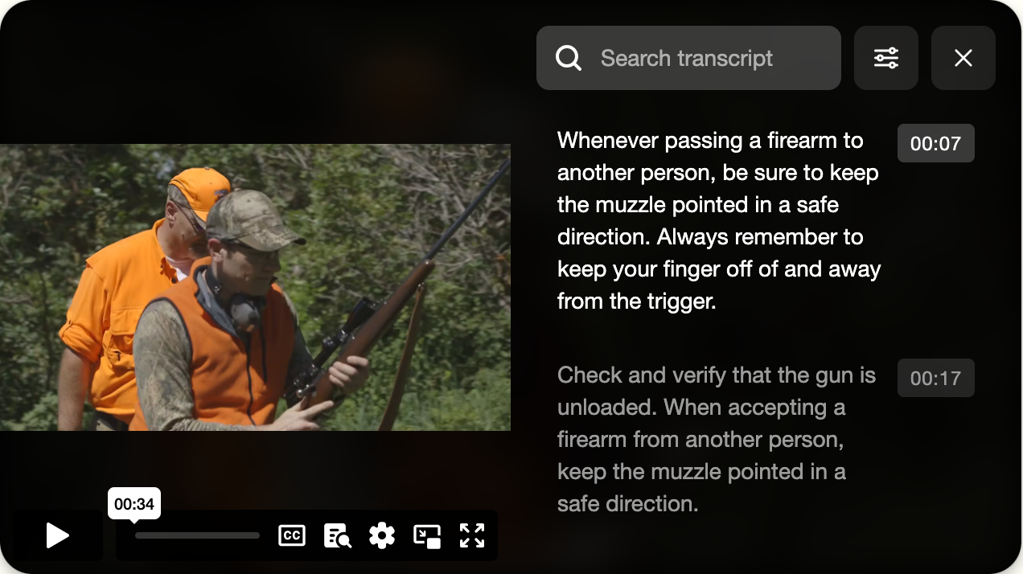This screenshot has width=1023, height=574.
Task: Jump to the 00:17 timestamp
Action: point(936,378)
